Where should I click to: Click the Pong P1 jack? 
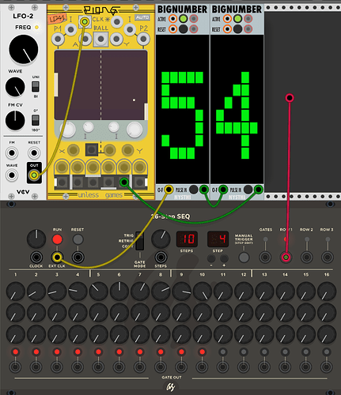58,39
